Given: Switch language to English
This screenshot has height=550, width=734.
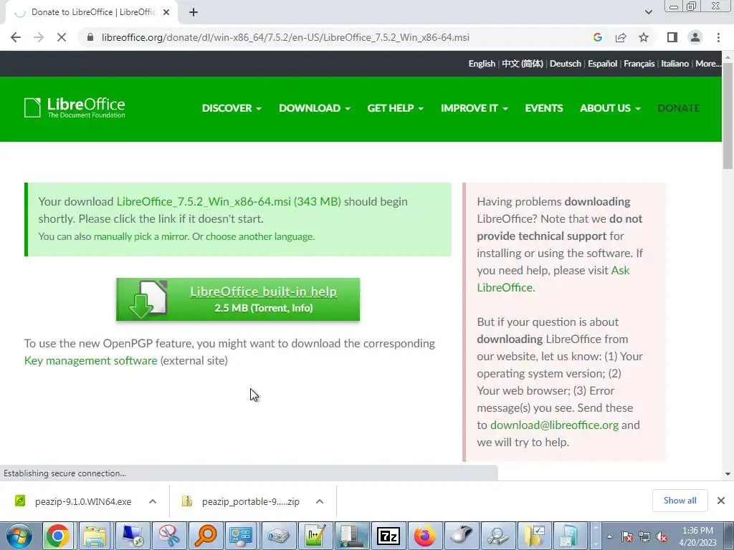Looking at the screenshot, I should (482, 64).
